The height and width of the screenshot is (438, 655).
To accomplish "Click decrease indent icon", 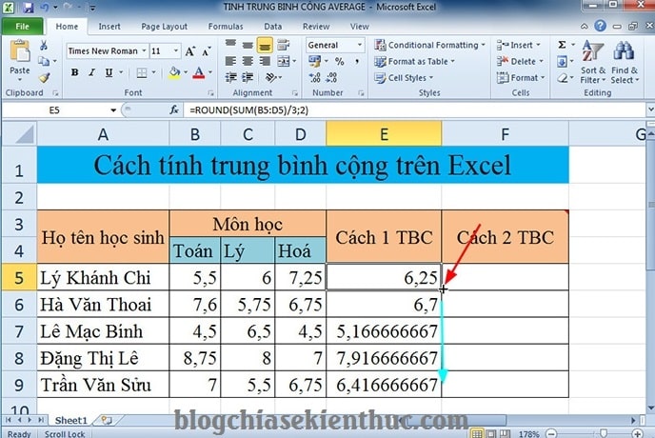I will pos(230,77).
